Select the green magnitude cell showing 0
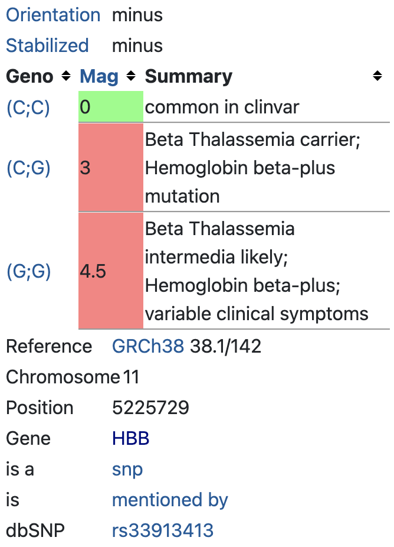 pyautogui.click(x=111, y=107)
